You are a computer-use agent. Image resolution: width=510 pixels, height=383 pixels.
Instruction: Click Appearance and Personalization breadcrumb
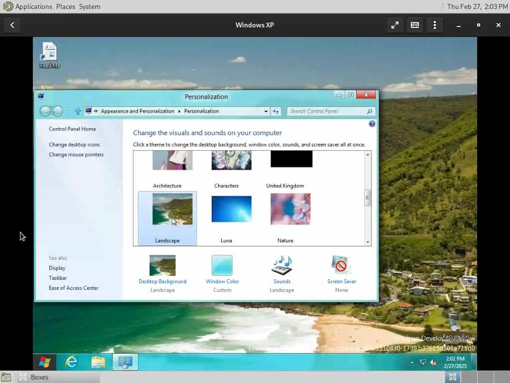[137, 111]
